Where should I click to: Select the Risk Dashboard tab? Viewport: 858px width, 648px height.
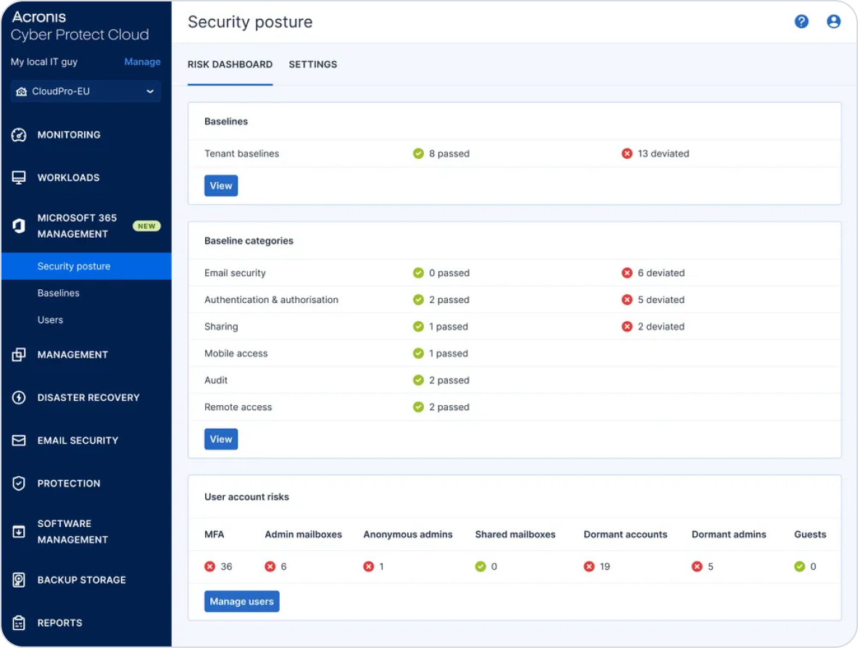click(230, 65)
